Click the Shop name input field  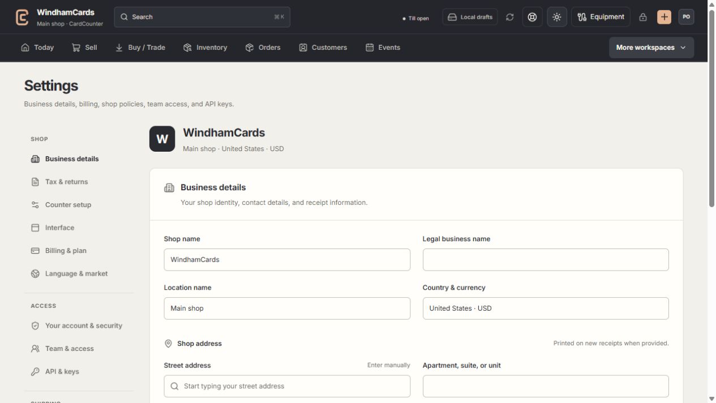[x=287, y=260]
